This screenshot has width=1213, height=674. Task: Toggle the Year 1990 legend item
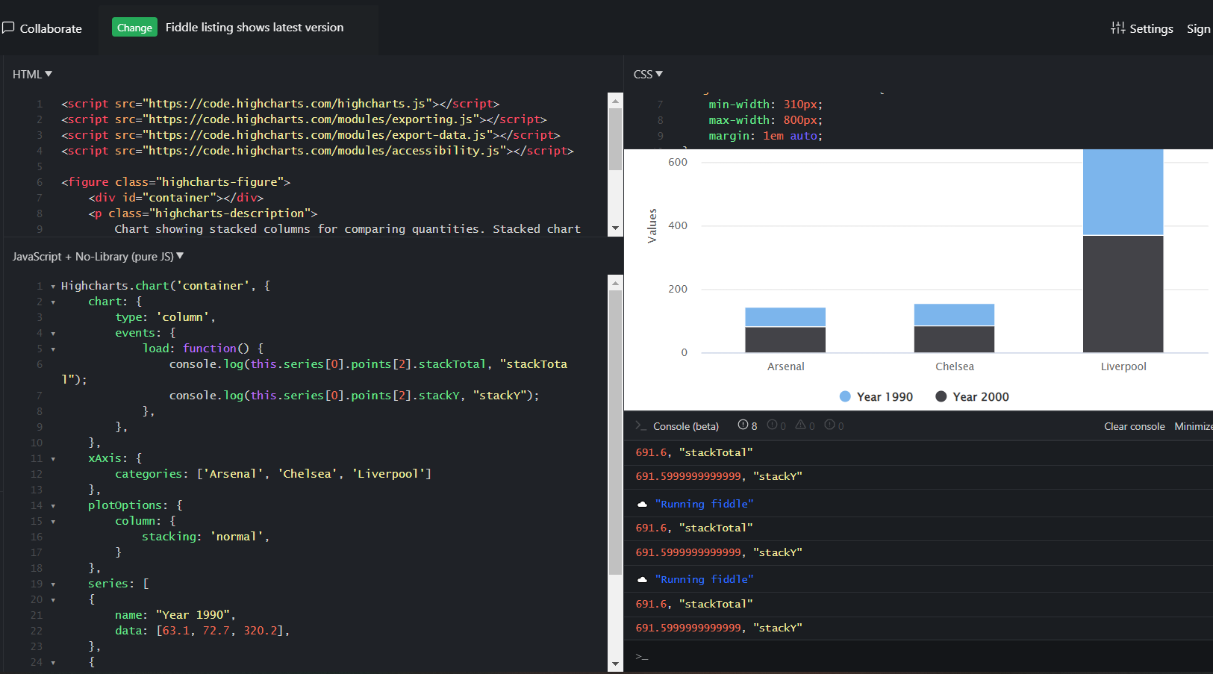click(876, 396)
